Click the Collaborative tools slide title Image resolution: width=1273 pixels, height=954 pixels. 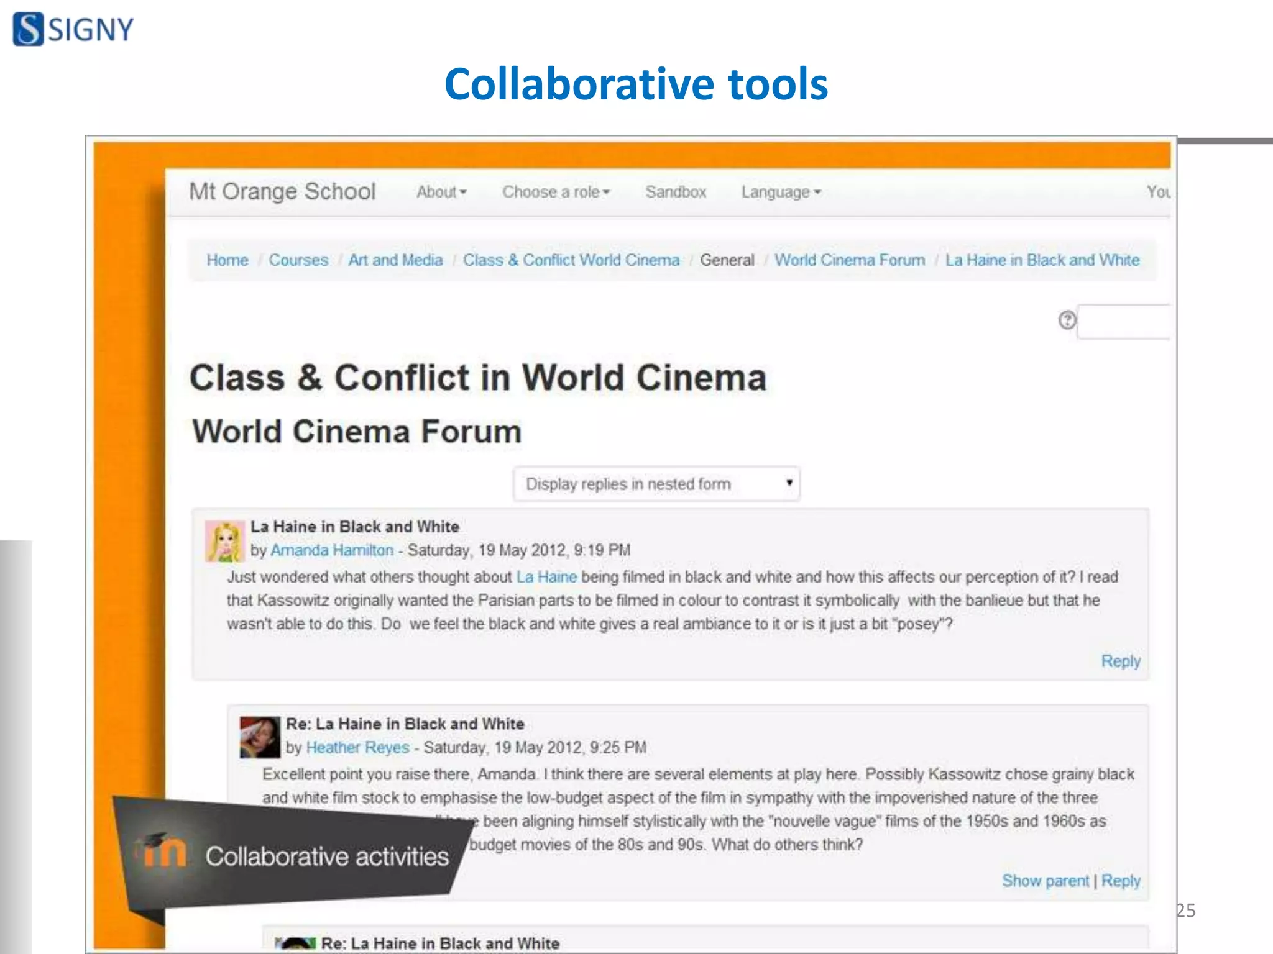pos(636,83)
